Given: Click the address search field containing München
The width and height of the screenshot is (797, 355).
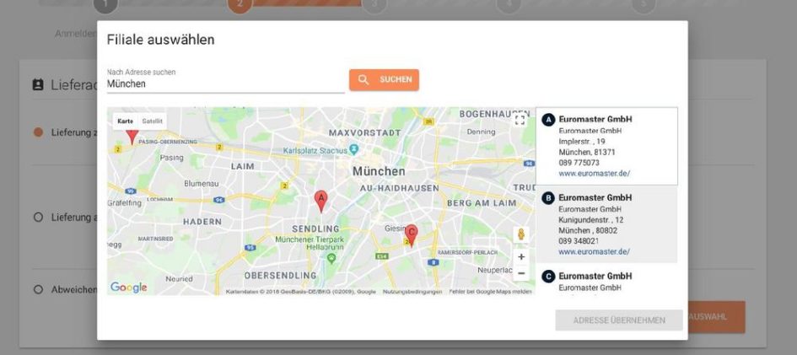Looking at the screenshot, I should tap(225, 84).
